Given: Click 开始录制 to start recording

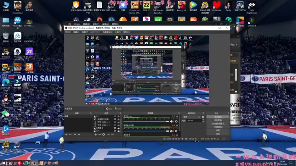Looking at the screenshot, I should [218, 120].
